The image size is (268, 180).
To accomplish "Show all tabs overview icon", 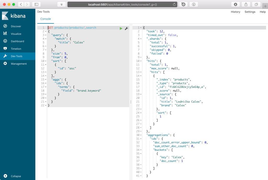I will 256,4.
